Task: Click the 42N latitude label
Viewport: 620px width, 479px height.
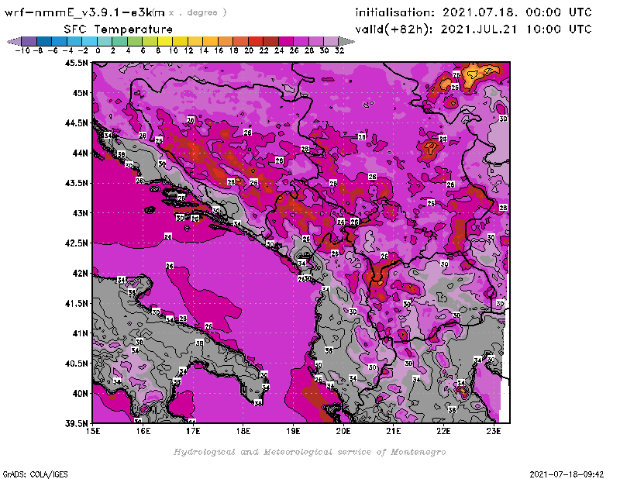Action: pyautogui.click(x=80, y=274)
